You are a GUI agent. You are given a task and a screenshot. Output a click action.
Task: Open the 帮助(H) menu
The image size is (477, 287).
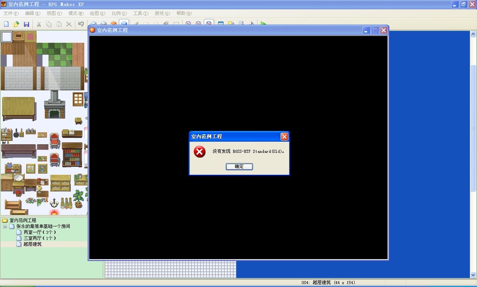tap(184, 13)
